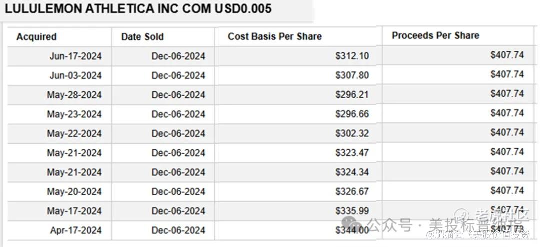Select the $296.21 cost basis cell
Screen dimensions: 540x247
coord(352,95)
